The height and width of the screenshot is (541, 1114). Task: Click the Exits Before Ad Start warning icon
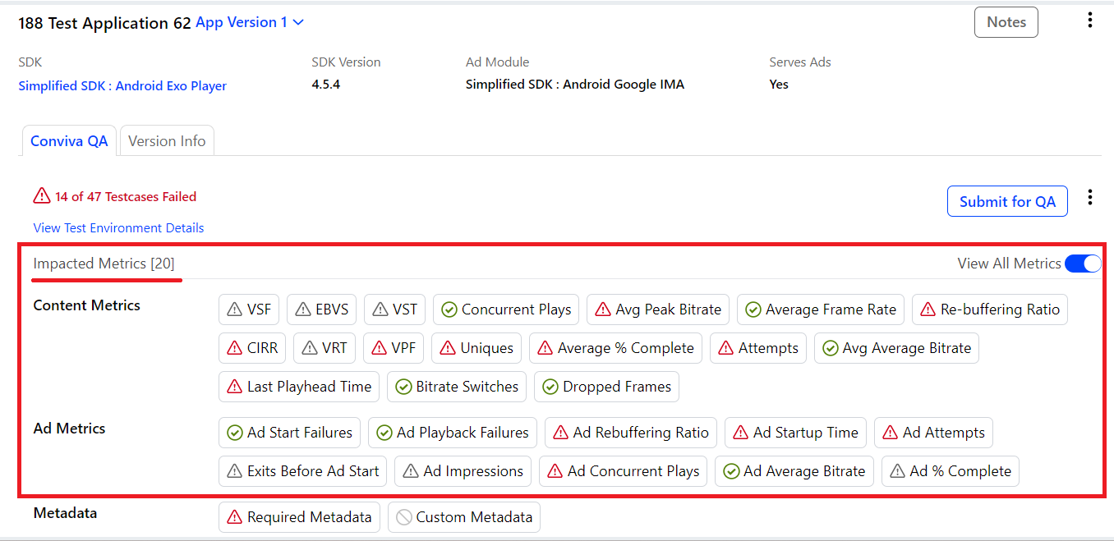235,471
